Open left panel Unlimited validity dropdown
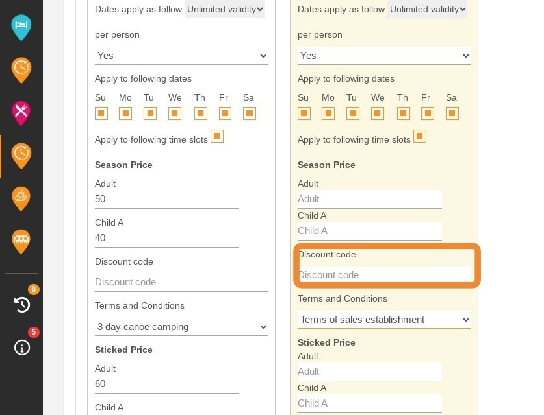Viewport: 544px width, 415px height. coord(224,9)
